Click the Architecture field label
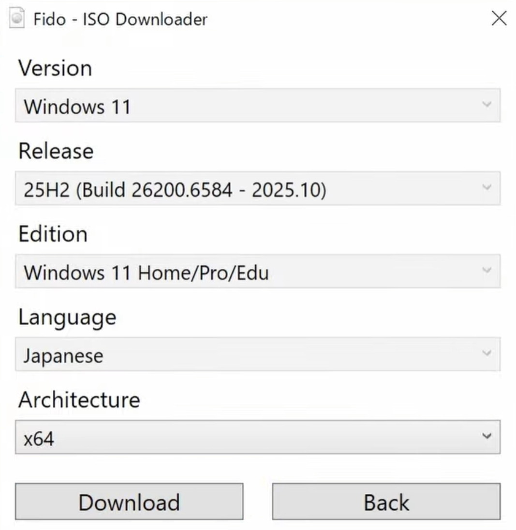 (x=79, y=400)
